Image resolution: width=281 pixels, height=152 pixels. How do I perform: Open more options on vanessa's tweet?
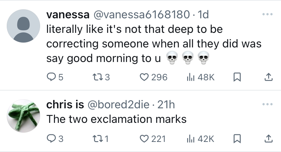(268, 14)
